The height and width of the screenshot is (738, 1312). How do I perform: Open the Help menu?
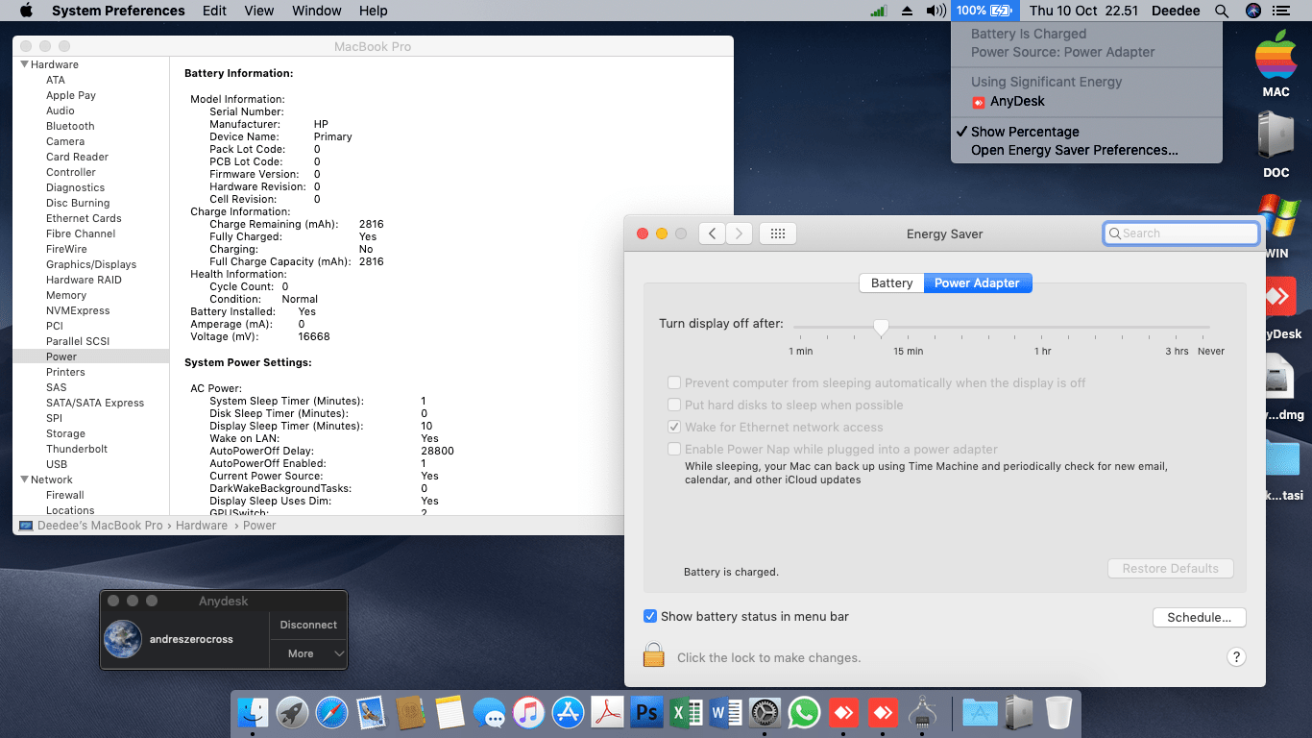click(373, 11)
